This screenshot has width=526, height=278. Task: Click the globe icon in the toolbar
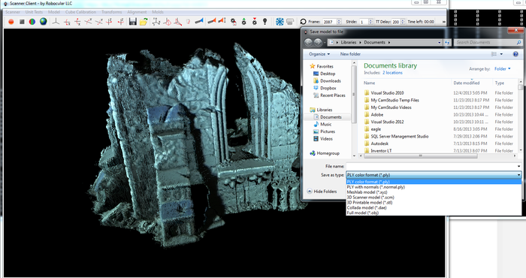(x=44, y=22)
